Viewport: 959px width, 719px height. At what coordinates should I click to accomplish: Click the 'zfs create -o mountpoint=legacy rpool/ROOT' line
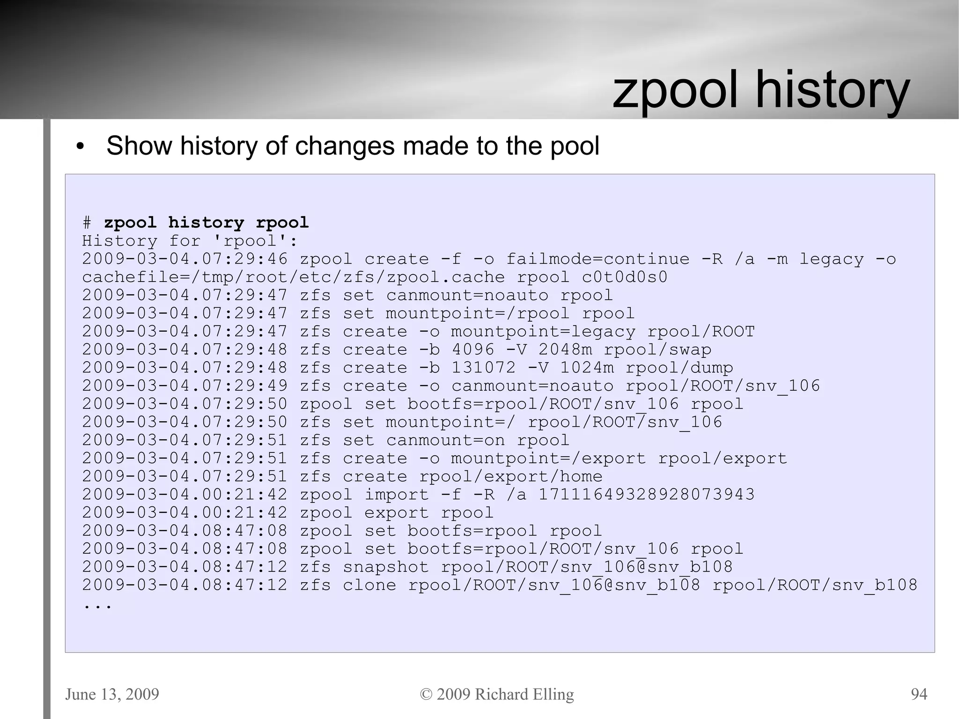click(x=418, y=331)
